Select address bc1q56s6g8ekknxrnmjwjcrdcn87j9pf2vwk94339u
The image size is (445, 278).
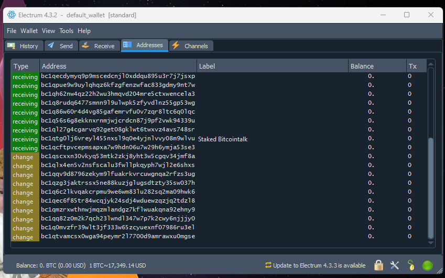[x=118, y=121]
